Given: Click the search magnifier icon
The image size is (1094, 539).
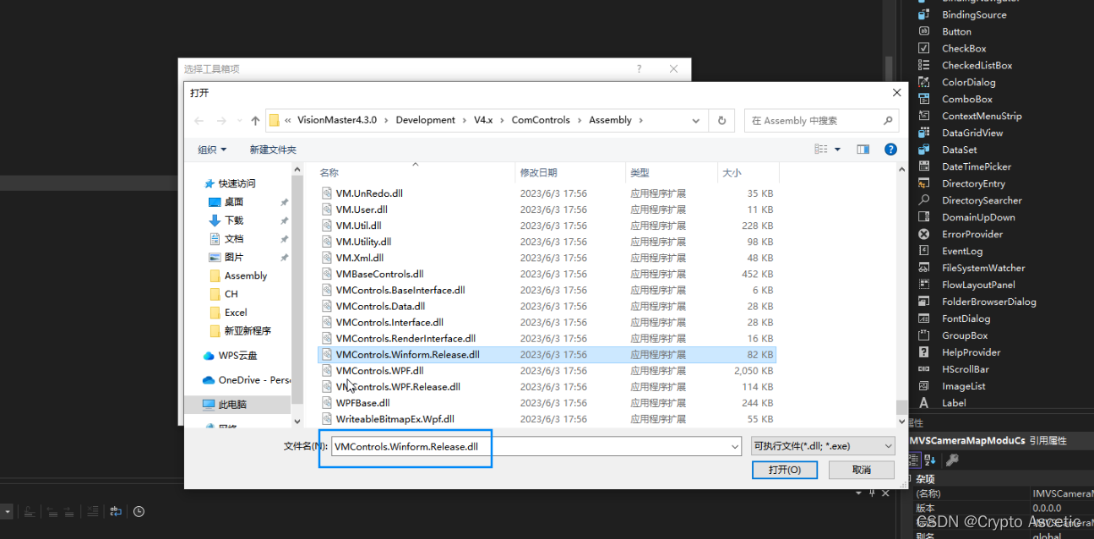Looking at the screenshot, I should (x=888, y=121).
